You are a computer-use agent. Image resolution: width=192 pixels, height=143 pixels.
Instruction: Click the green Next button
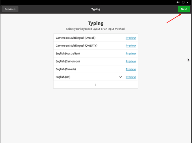tap(184, 9)
